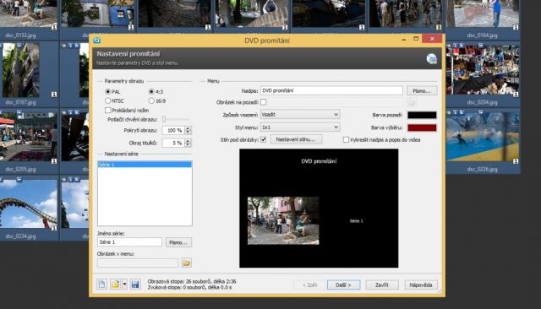This screenshot has height=309, width=541.
Task: Expand the arrow beside the open folder icon
Action: coord(124,285)
